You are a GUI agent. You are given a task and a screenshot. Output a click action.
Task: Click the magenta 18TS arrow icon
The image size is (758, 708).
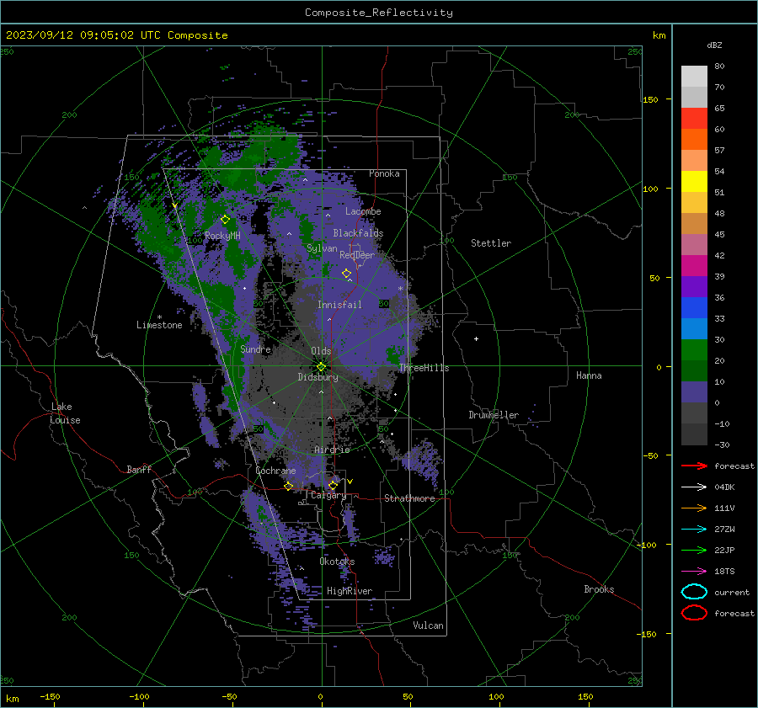point(694,572)
